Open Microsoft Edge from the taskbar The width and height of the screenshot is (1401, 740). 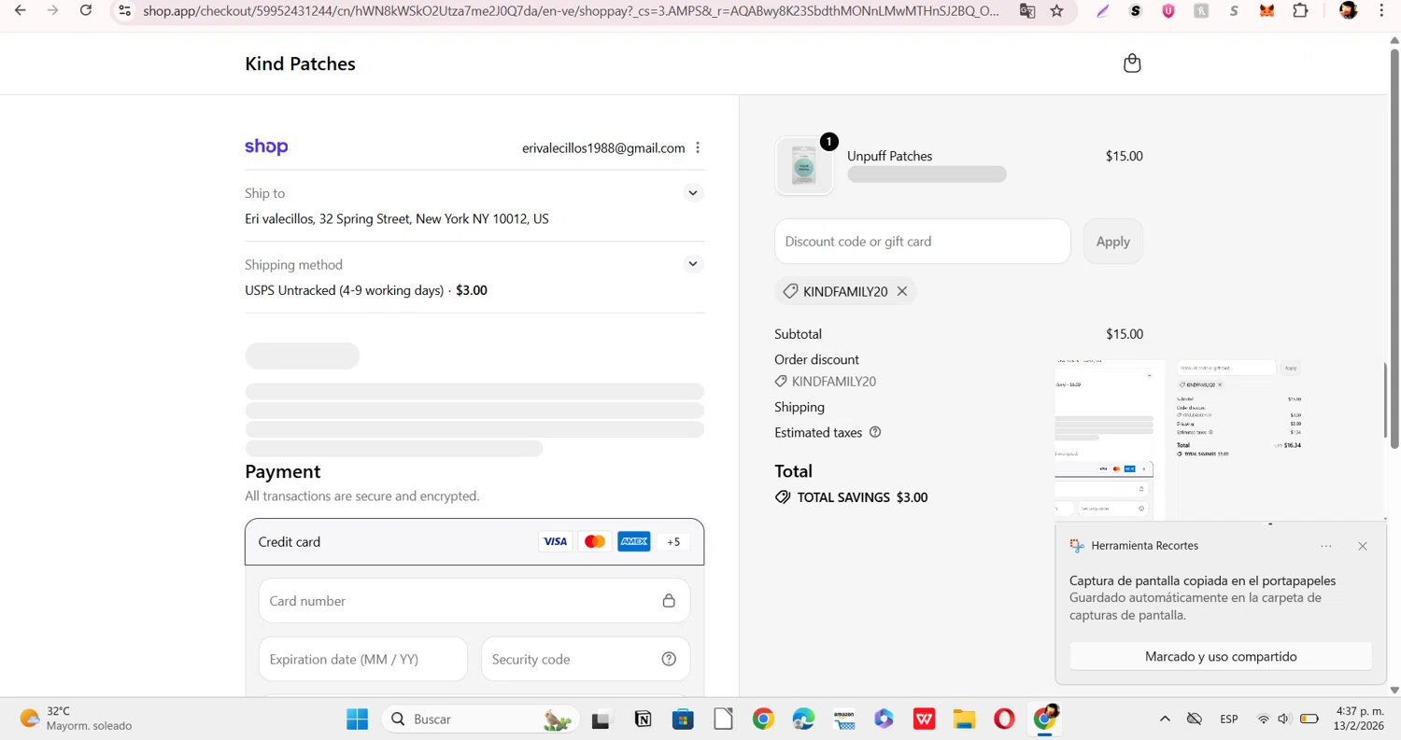(803, 719)
